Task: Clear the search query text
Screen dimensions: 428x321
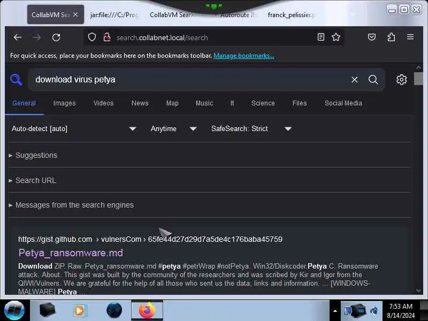Action: coord(355,80)
